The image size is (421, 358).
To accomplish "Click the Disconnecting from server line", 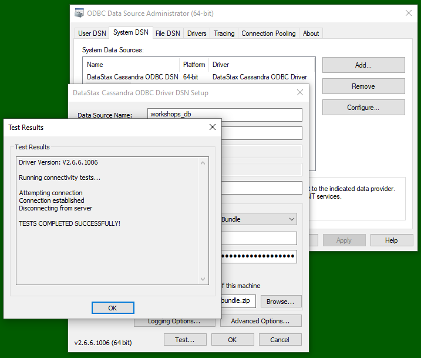I will coord(56,208).
